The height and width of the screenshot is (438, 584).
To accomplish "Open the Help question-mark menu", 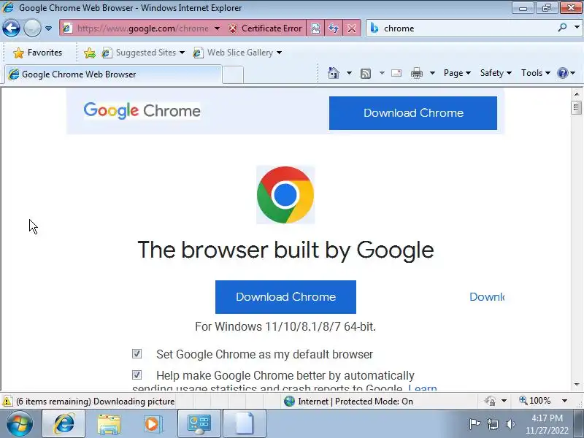I will (x=566, y=73).
